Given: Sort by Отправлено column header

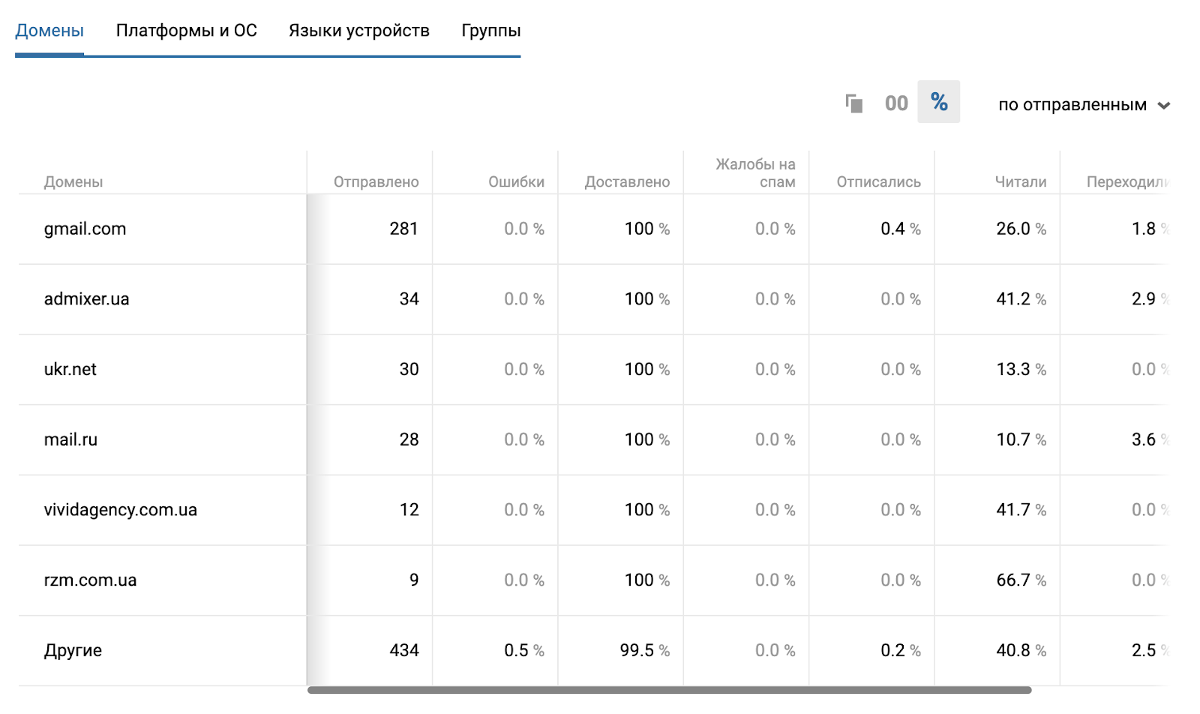Looking at the screenshot, I should pyautogui.click(x=376, y=182).
